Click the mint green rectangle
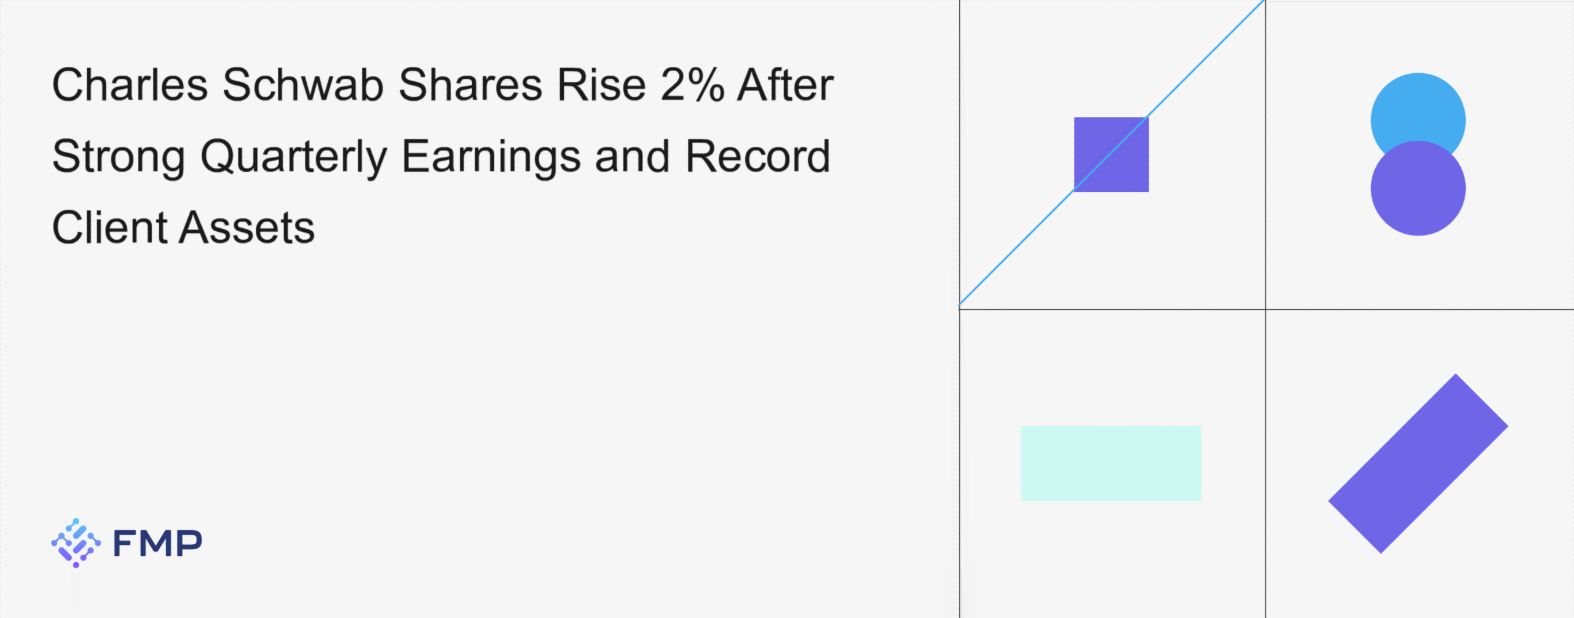The width and height of the screenshot is (1574, 618). coord(1111,463)
